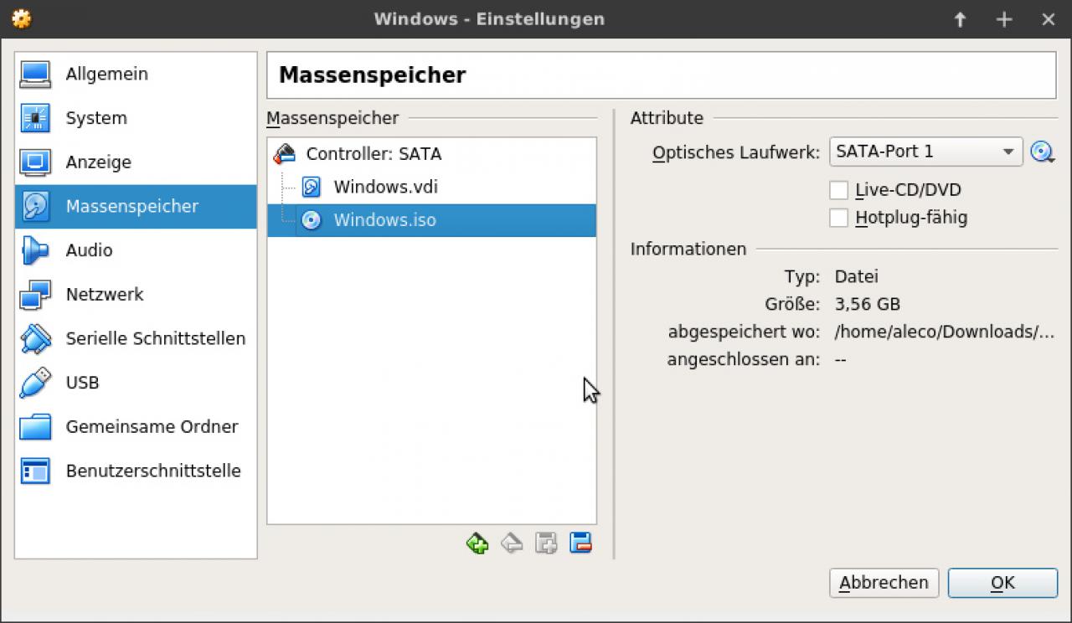Open the Allgemein settings category
This screenshot has width=1072, height=623.
(136, 74)
